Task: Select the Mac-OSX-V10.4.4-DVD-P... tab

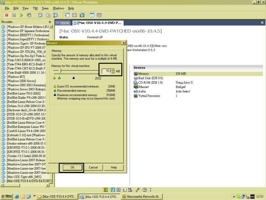Action: click(97, 23)
